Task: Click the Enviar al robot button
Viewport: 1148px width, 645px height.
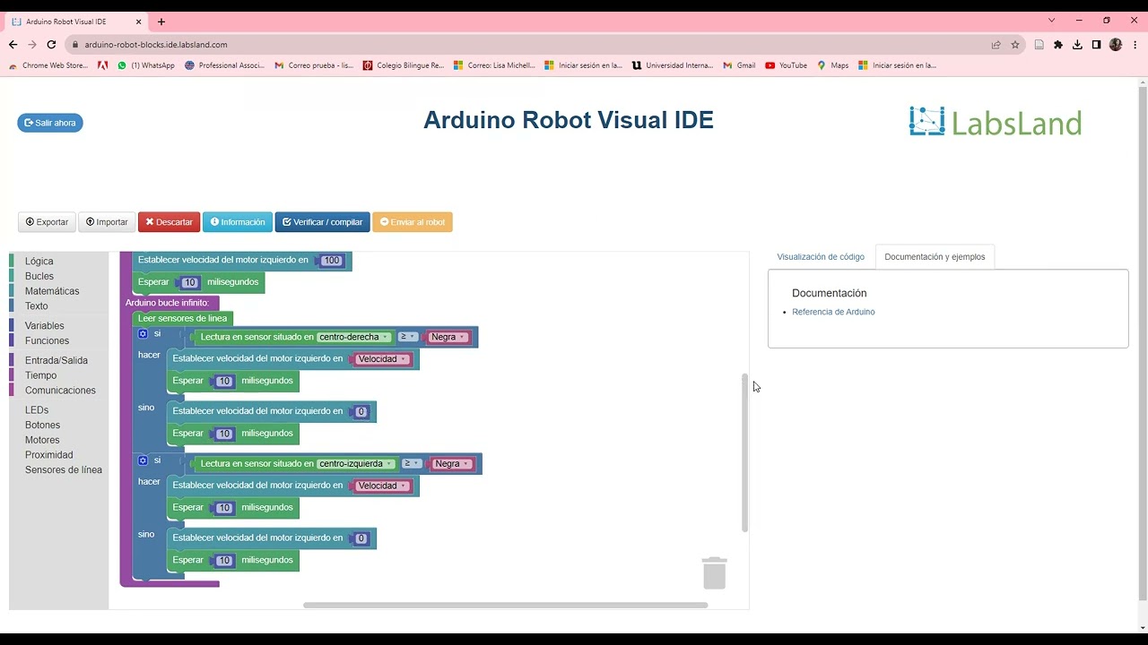Action: pyautogui.click(x=413, y=222)
